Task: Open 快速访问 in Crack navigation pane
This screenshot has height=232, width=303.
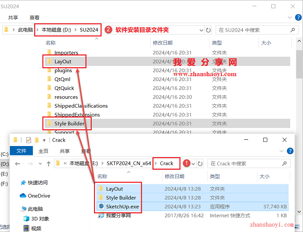Action: 37,183
